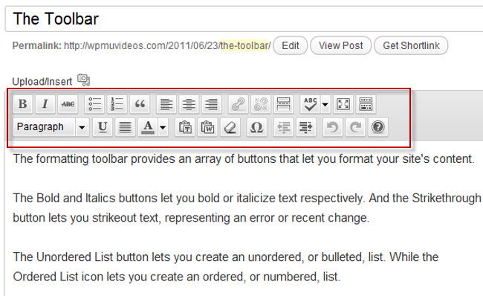
Task: Apply Blockquote formatting
Action: (x=140, y=104)
